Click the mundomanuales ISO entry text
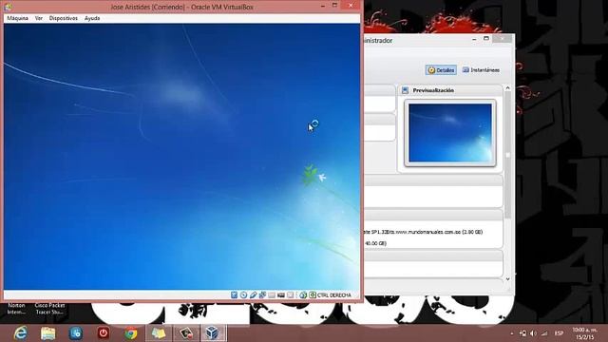This screenshot has width=608, height=342. [423, 232]
